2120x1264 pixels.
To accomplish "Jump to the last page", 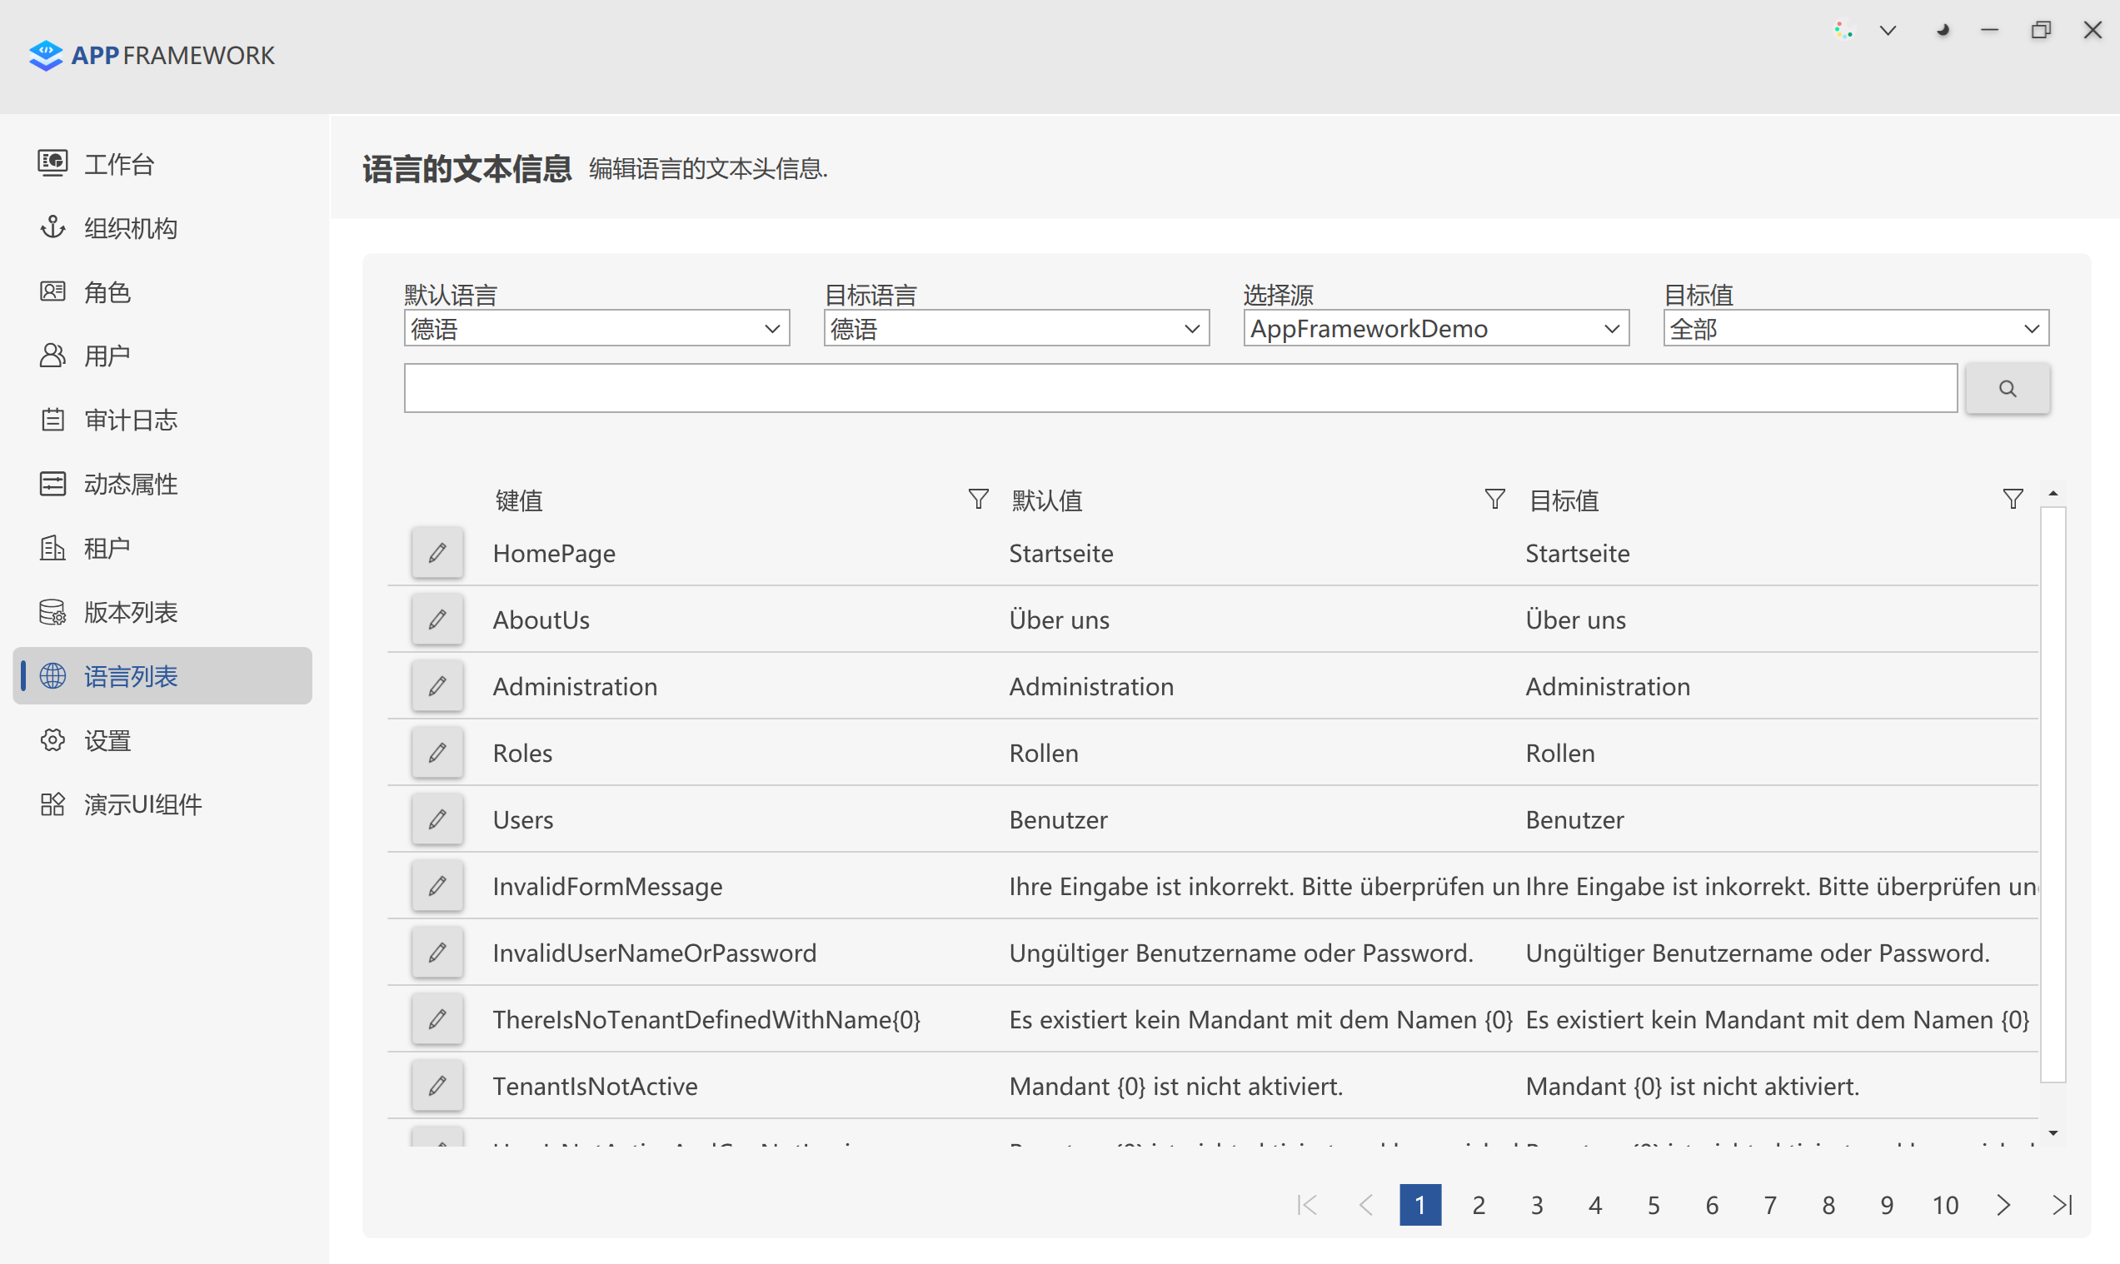I will tap(2062, 1205).
